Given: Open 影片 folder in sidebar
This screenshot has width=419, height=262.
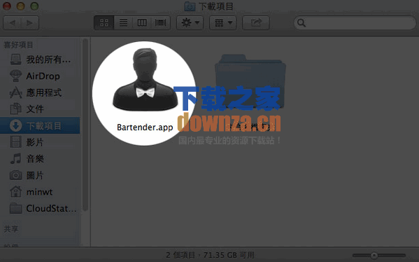Looking at the screenshot, I should (x=40, y=142).
